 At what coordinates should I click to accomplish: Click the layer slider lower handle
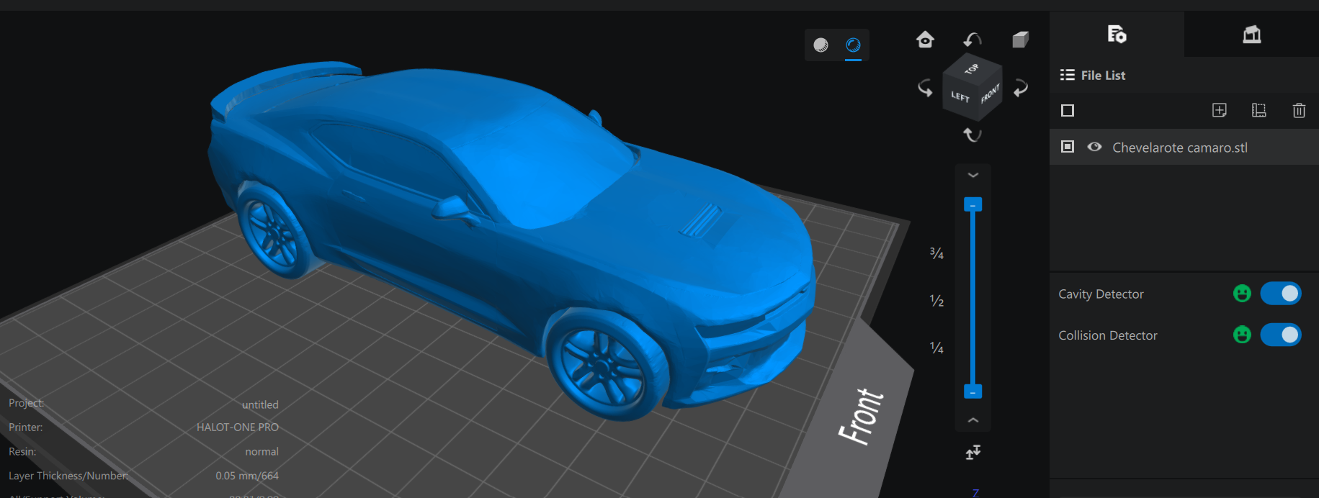click(x=973, y=392)
